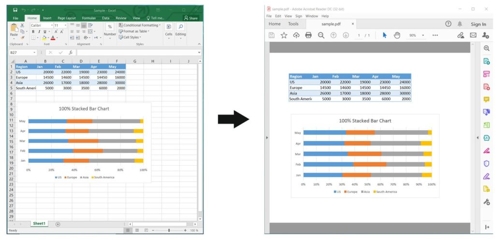Click the upload to cloud icon
The width and height of the screenshot is (495, 240).
pos(296,35)
